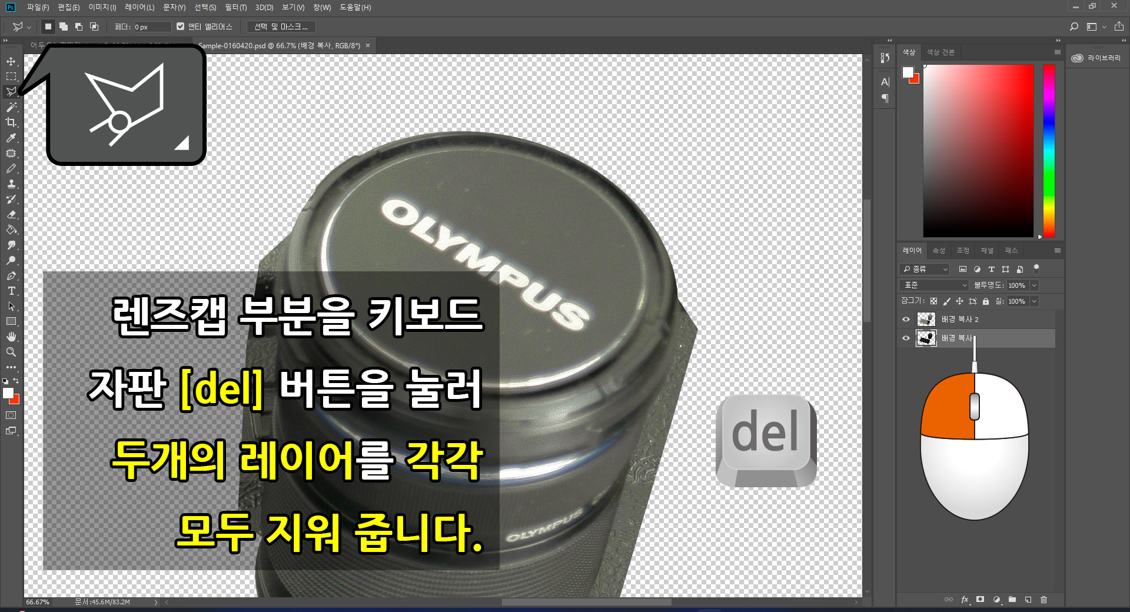
Task: Open the 이미지(I) menu
Action: click(102, 8)
